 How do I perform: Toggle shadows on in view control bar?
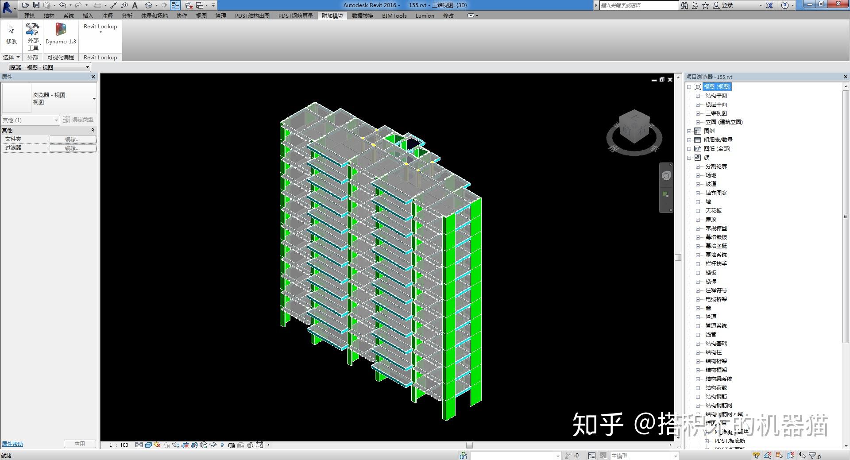coord(157,445)
